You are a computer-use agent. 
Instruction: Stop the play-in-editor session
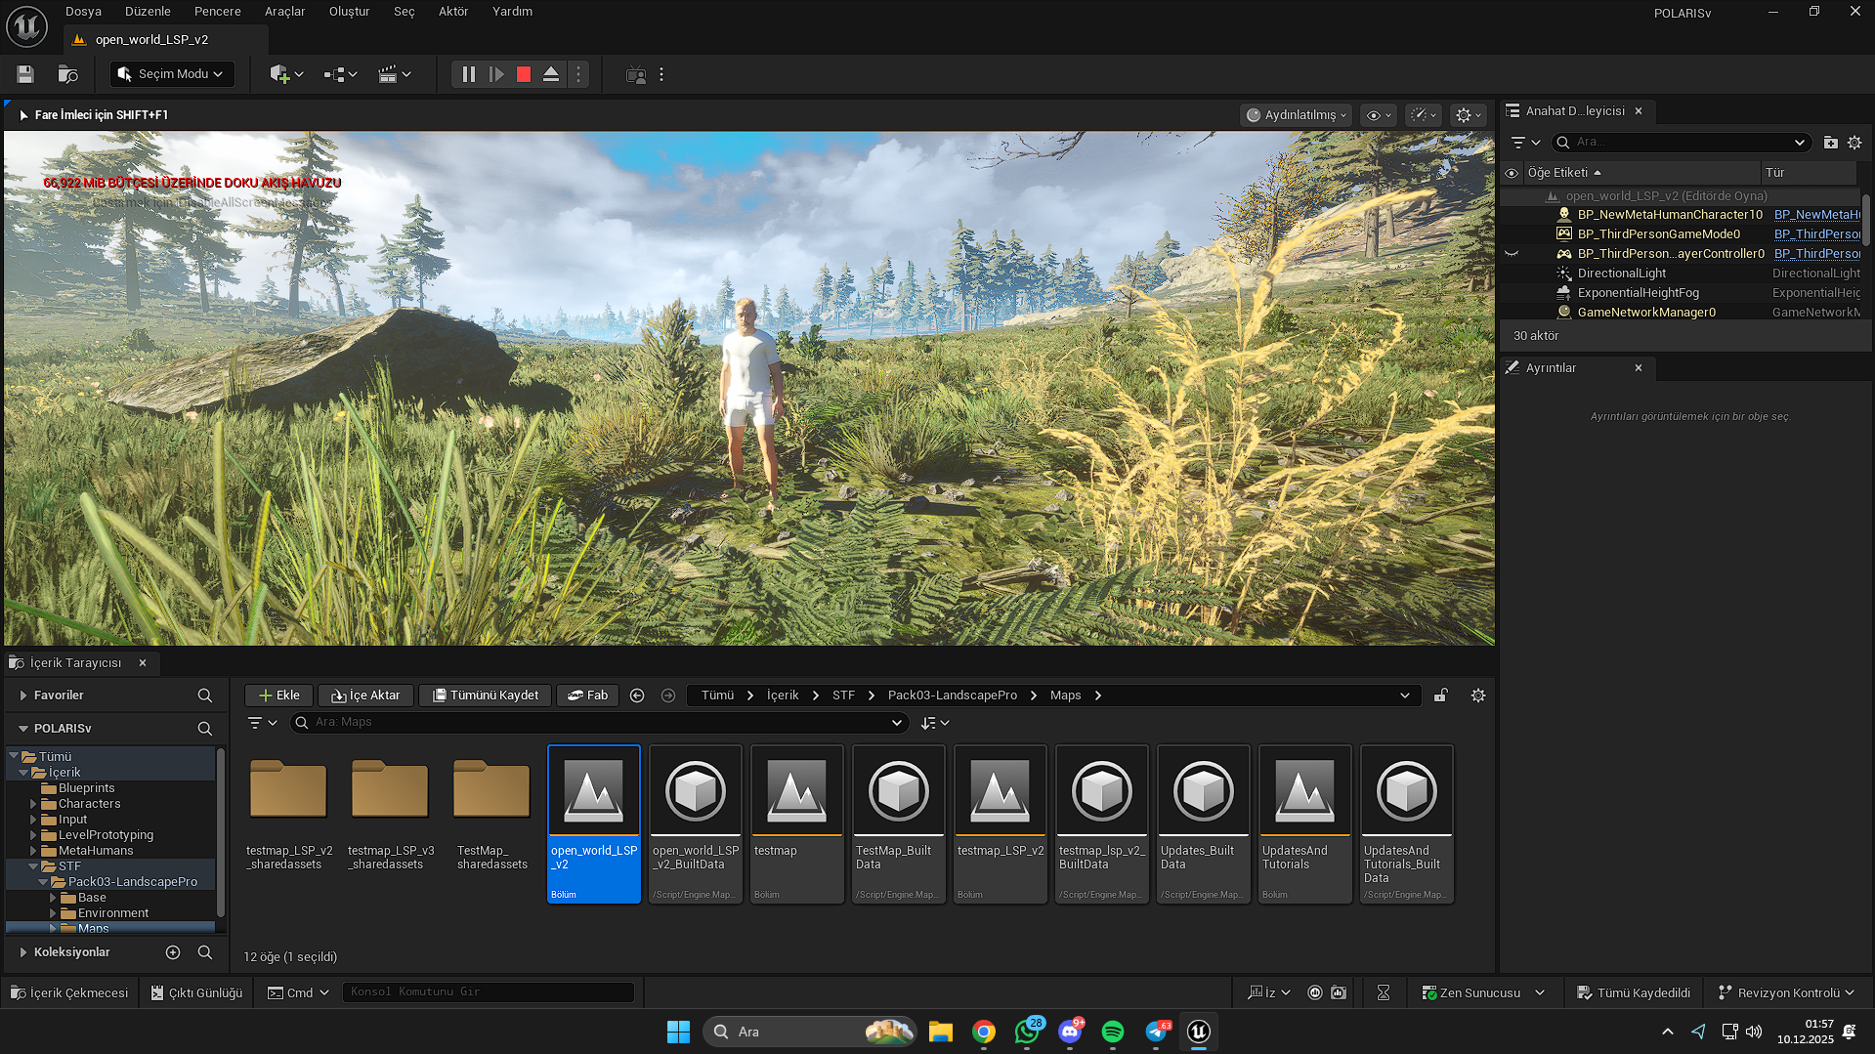click(524, 74)
